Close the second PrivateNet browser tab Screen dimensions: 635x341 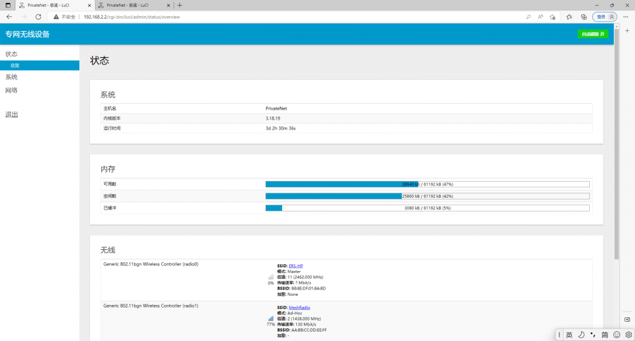coord(169,5)
